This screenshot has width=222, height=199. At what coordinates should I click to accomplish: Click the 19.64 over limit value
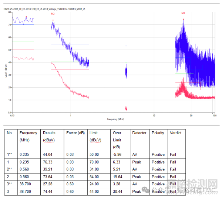118,177
